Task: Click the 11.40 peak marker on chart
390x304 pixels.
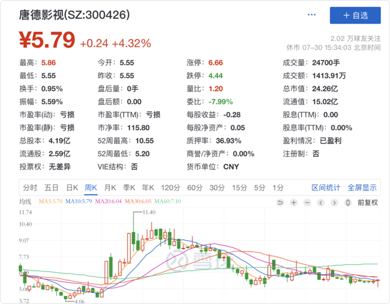Action: 149,212
